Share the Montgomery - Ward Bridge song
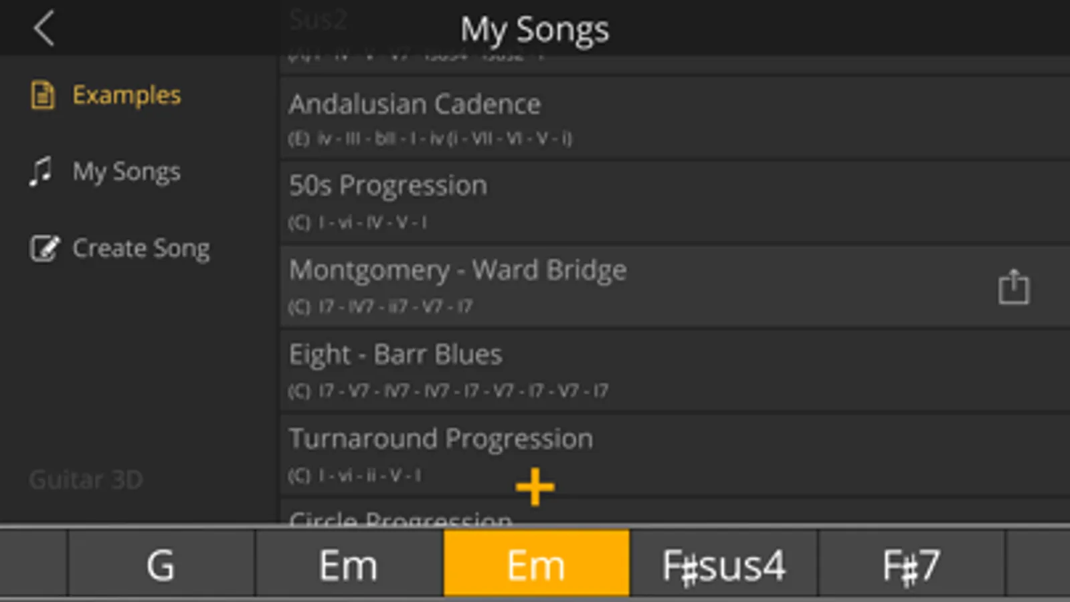The height and width of the screenshot is (602, 1070). 1014,286
